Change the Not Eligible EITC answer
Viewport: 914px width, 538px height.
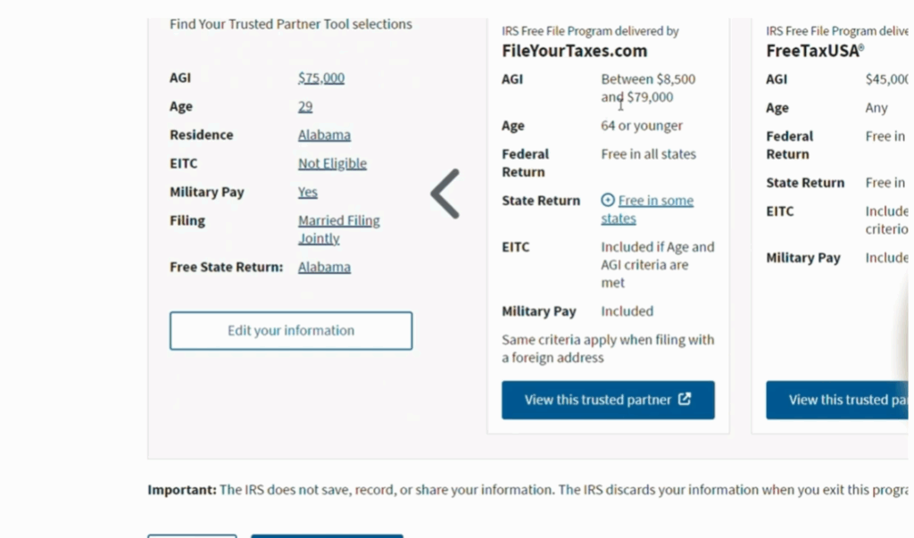tap(332, 163)
